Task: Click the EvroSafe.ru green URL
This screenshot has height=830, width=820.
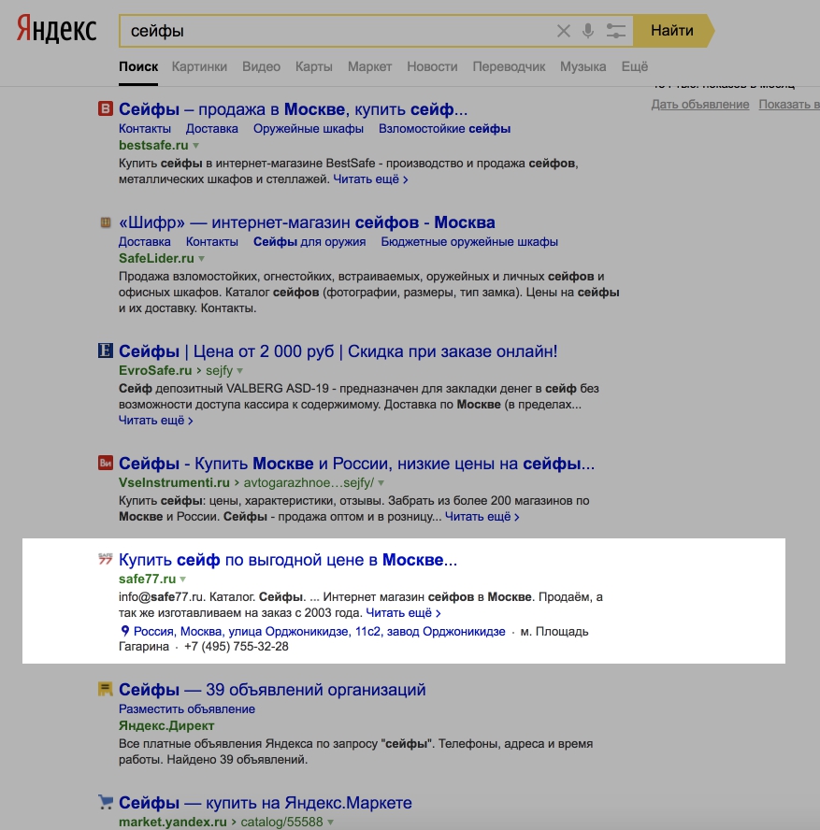Action: pyautogui.click(x=155, y=370)
